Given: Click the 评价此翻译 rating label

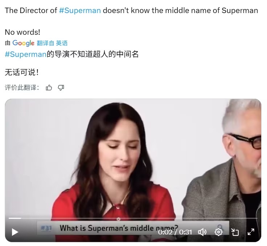Looking at the screenshot, I should tap(22, 88).
